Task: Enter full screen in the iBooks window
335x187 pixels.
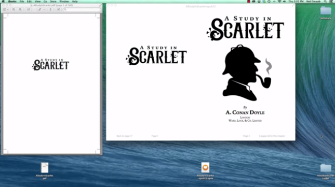Action: tap(293, 5)
